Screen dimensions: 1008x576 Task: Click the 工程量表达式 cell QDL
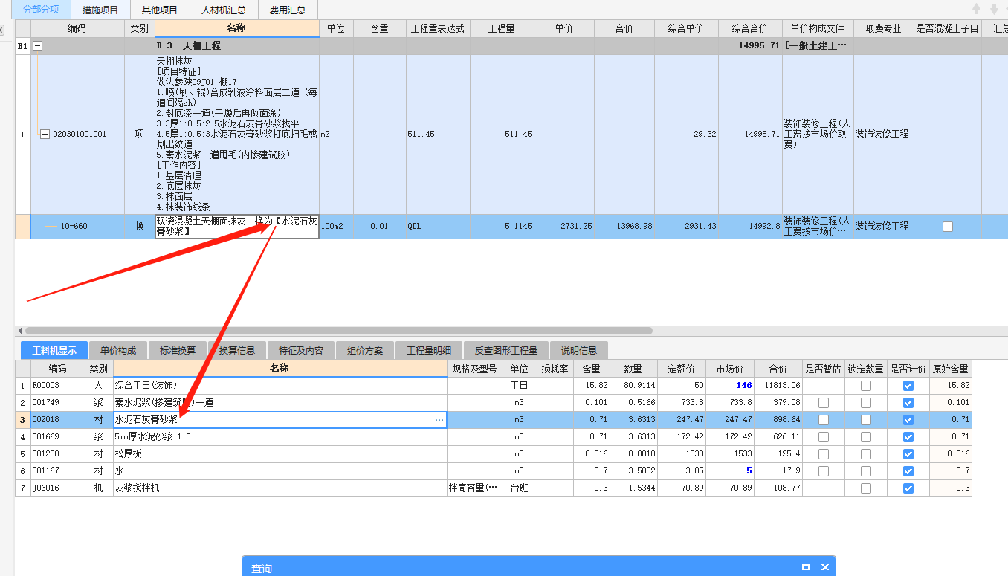[437, 227]
